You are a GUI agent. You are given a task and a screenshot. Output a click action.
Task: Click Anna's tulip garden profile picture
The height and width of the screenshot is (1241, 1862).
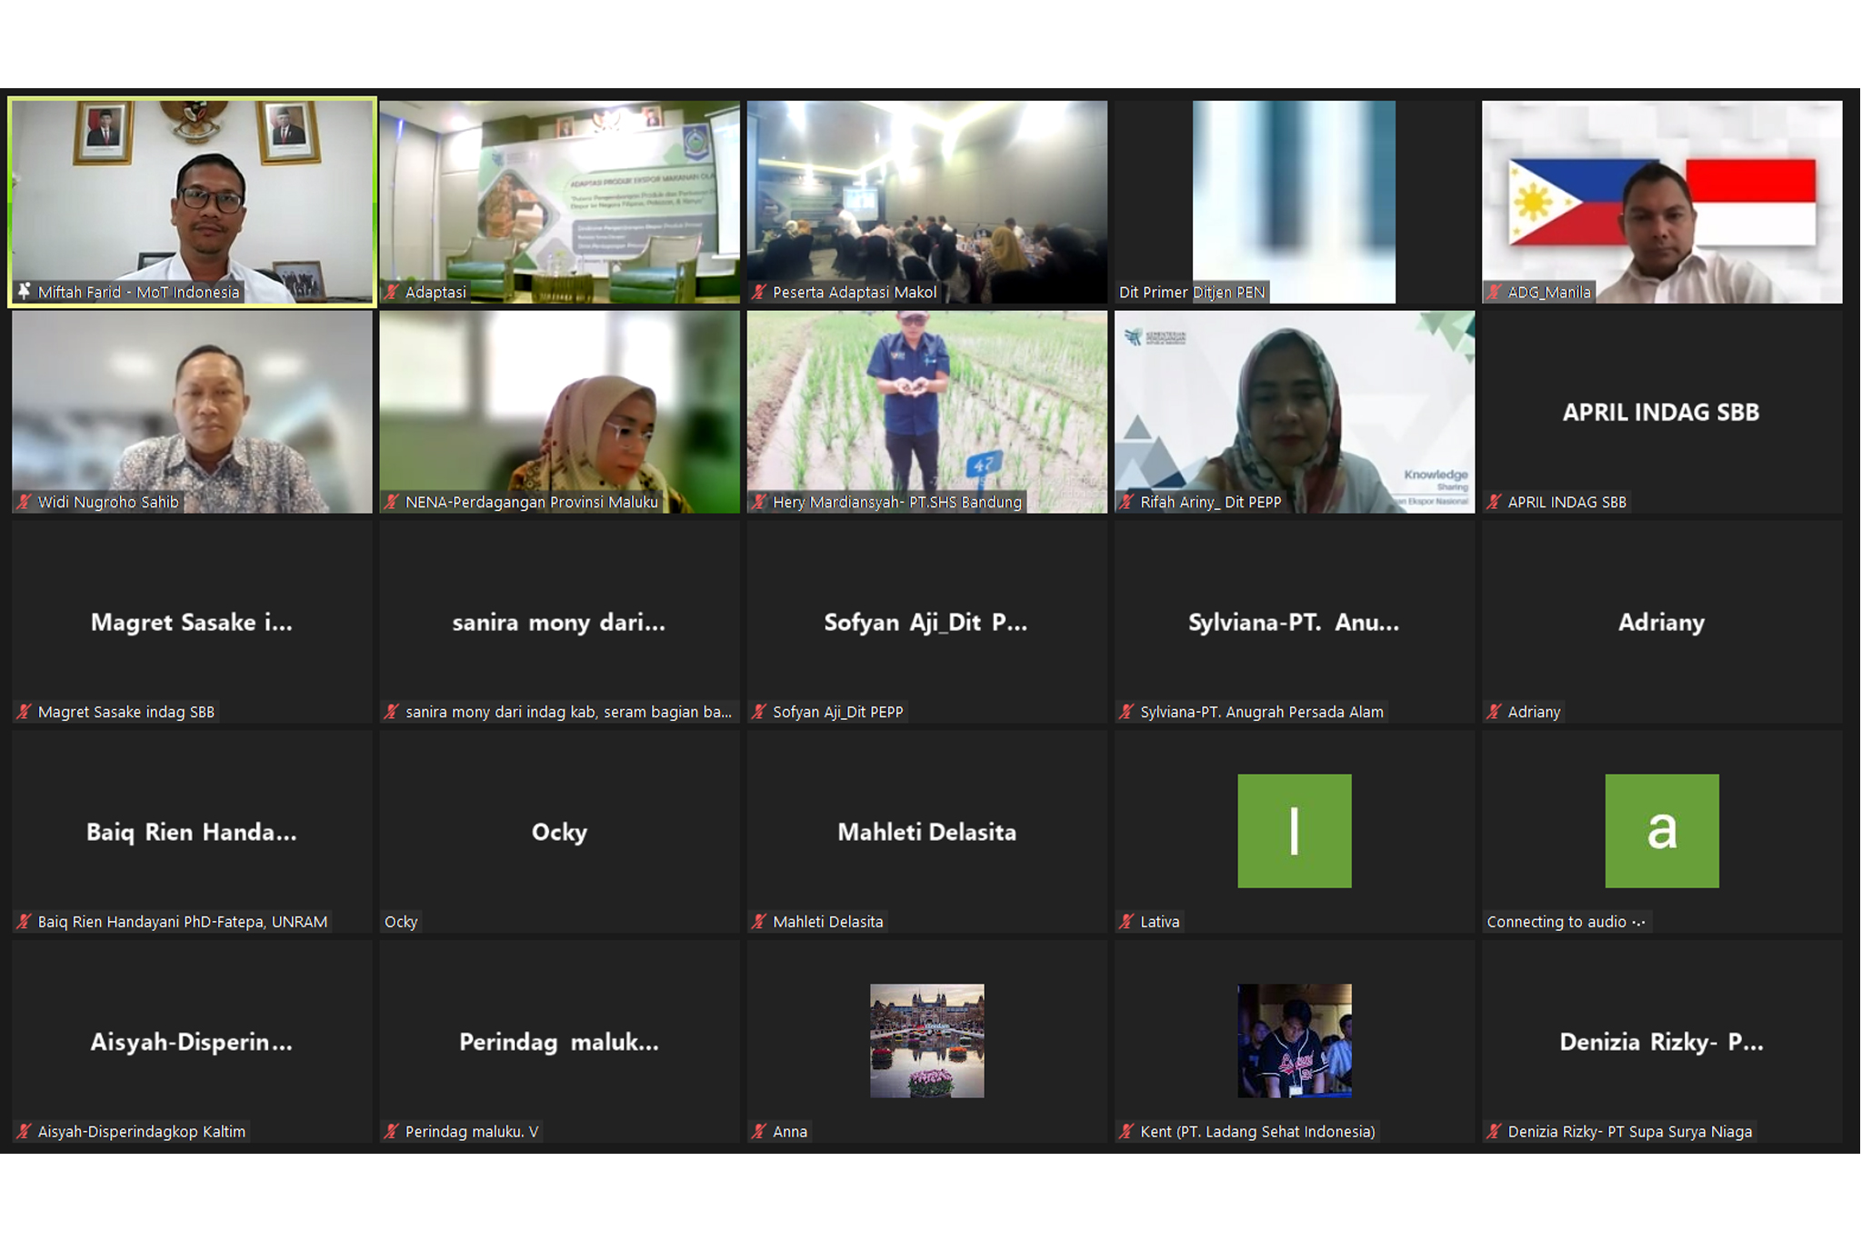[x=926, y=1040]
